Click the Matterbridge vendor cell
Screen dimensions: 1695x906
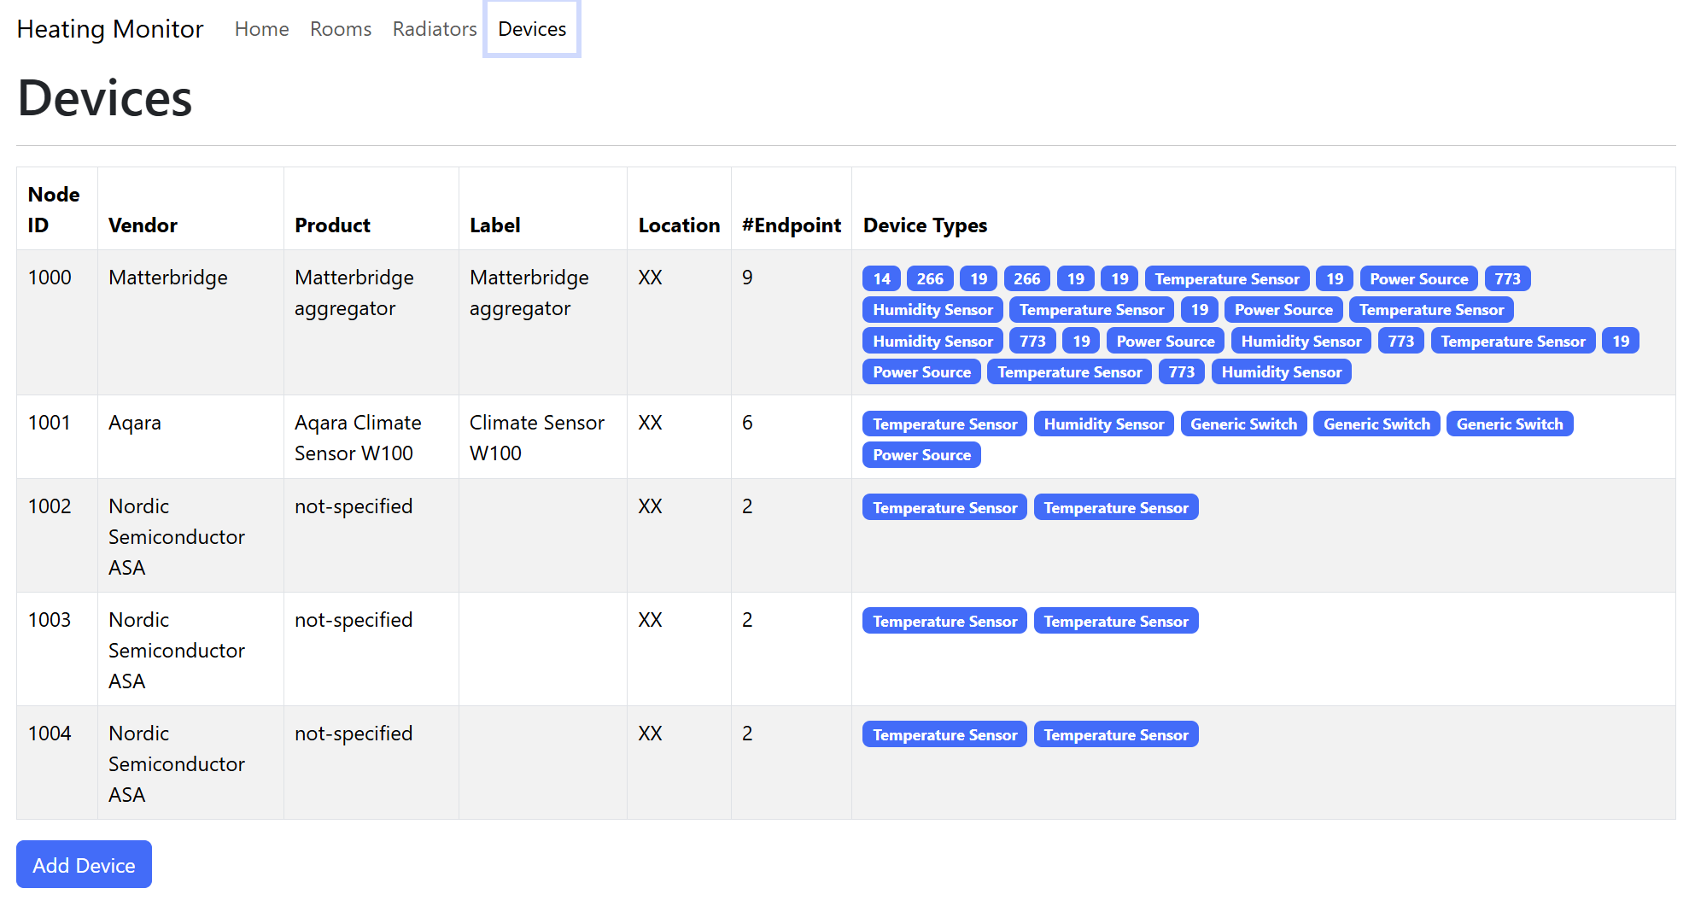point(167,278)
